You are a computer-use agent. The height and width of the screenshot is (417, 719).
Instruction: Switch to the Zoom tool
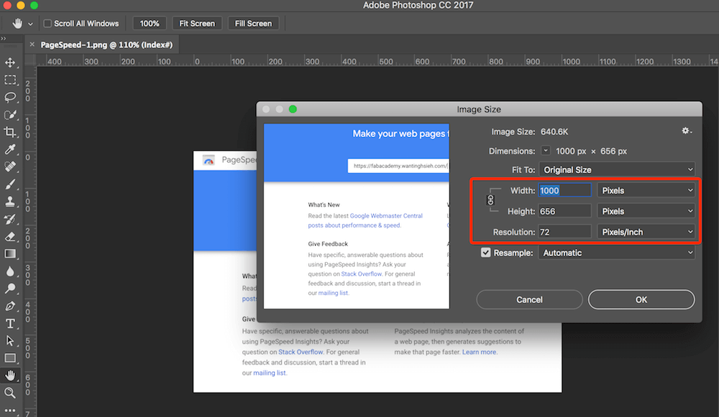(10, 393)
